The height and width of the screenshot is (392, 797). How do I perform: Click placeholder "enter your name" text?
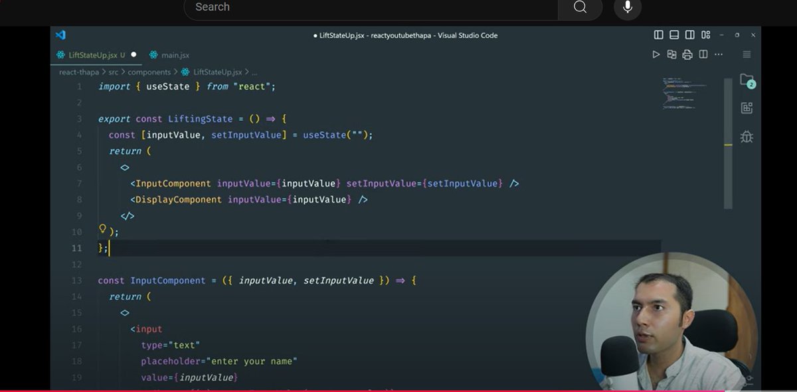click(252, 361)
